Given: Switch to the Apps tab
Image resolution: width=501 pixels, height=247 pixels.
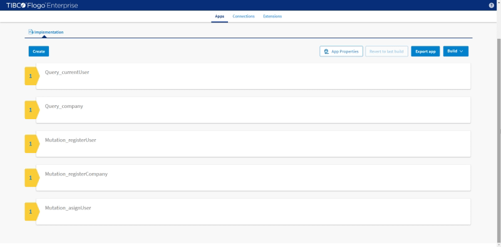Looking at the screenshot, I should point(220,16).
